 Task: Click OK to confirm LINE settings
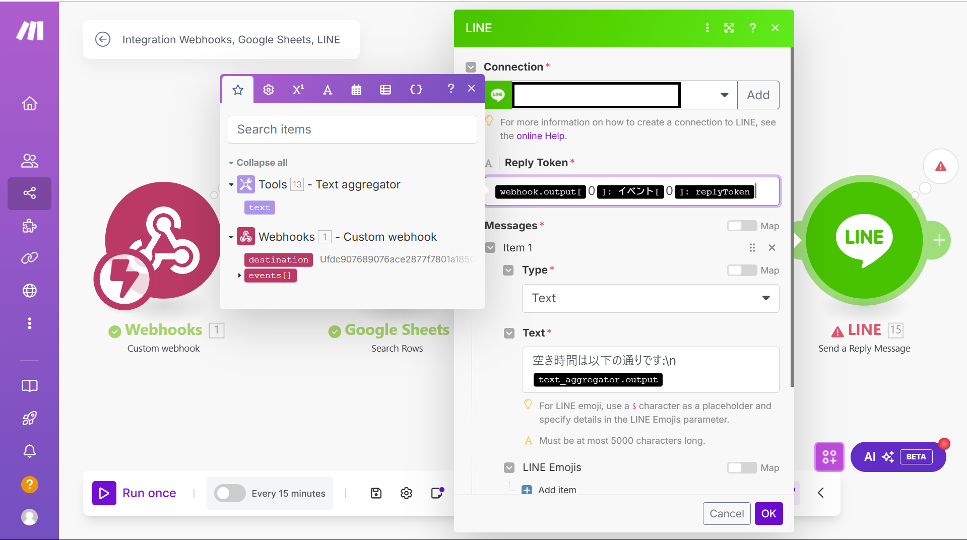pyautogui.click(x=768, y=513)
